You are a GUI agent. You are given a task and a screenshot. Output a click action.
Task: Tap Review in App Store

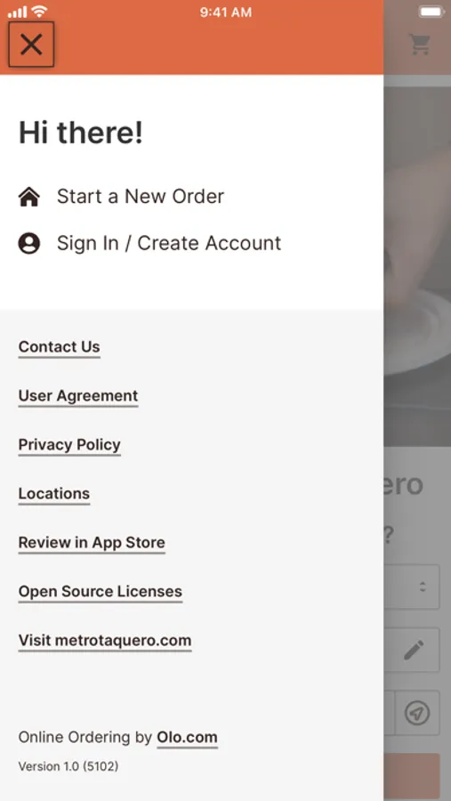92,543
